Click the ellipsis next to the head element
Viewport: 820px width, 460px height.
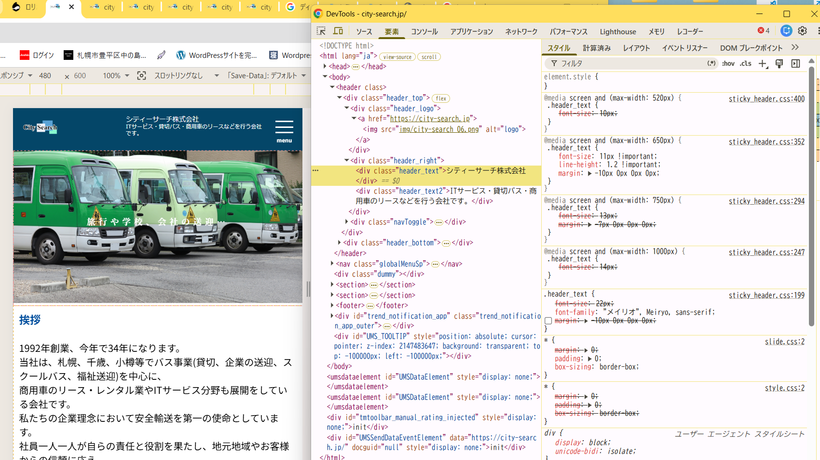coord(355,67)
